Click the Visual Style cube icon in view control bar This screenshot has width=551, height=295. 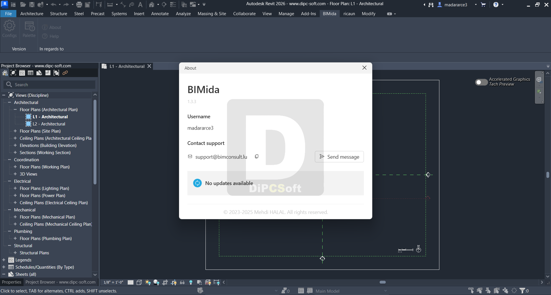[x=139, y=282]
